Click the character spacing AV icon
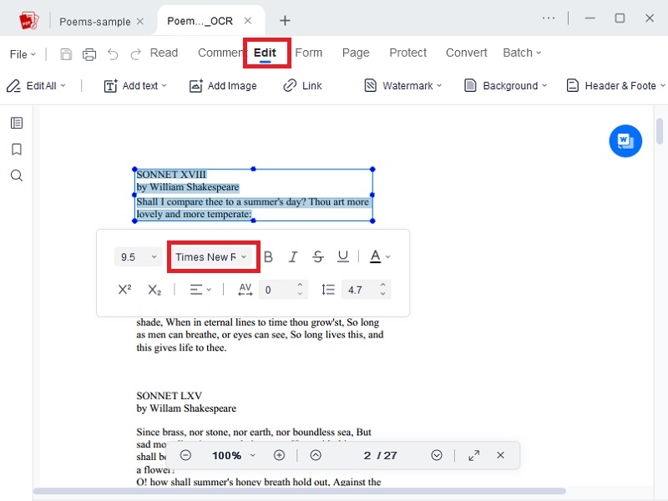This screenshot has height=501, width=668. coord(245,290)
